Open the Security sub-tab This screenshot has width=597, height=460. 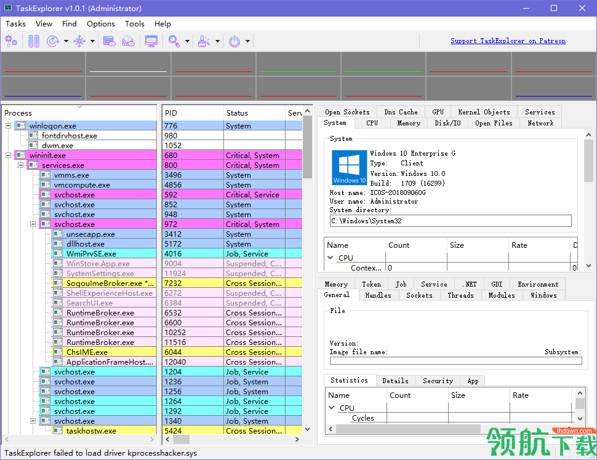[x=438, y=381]
